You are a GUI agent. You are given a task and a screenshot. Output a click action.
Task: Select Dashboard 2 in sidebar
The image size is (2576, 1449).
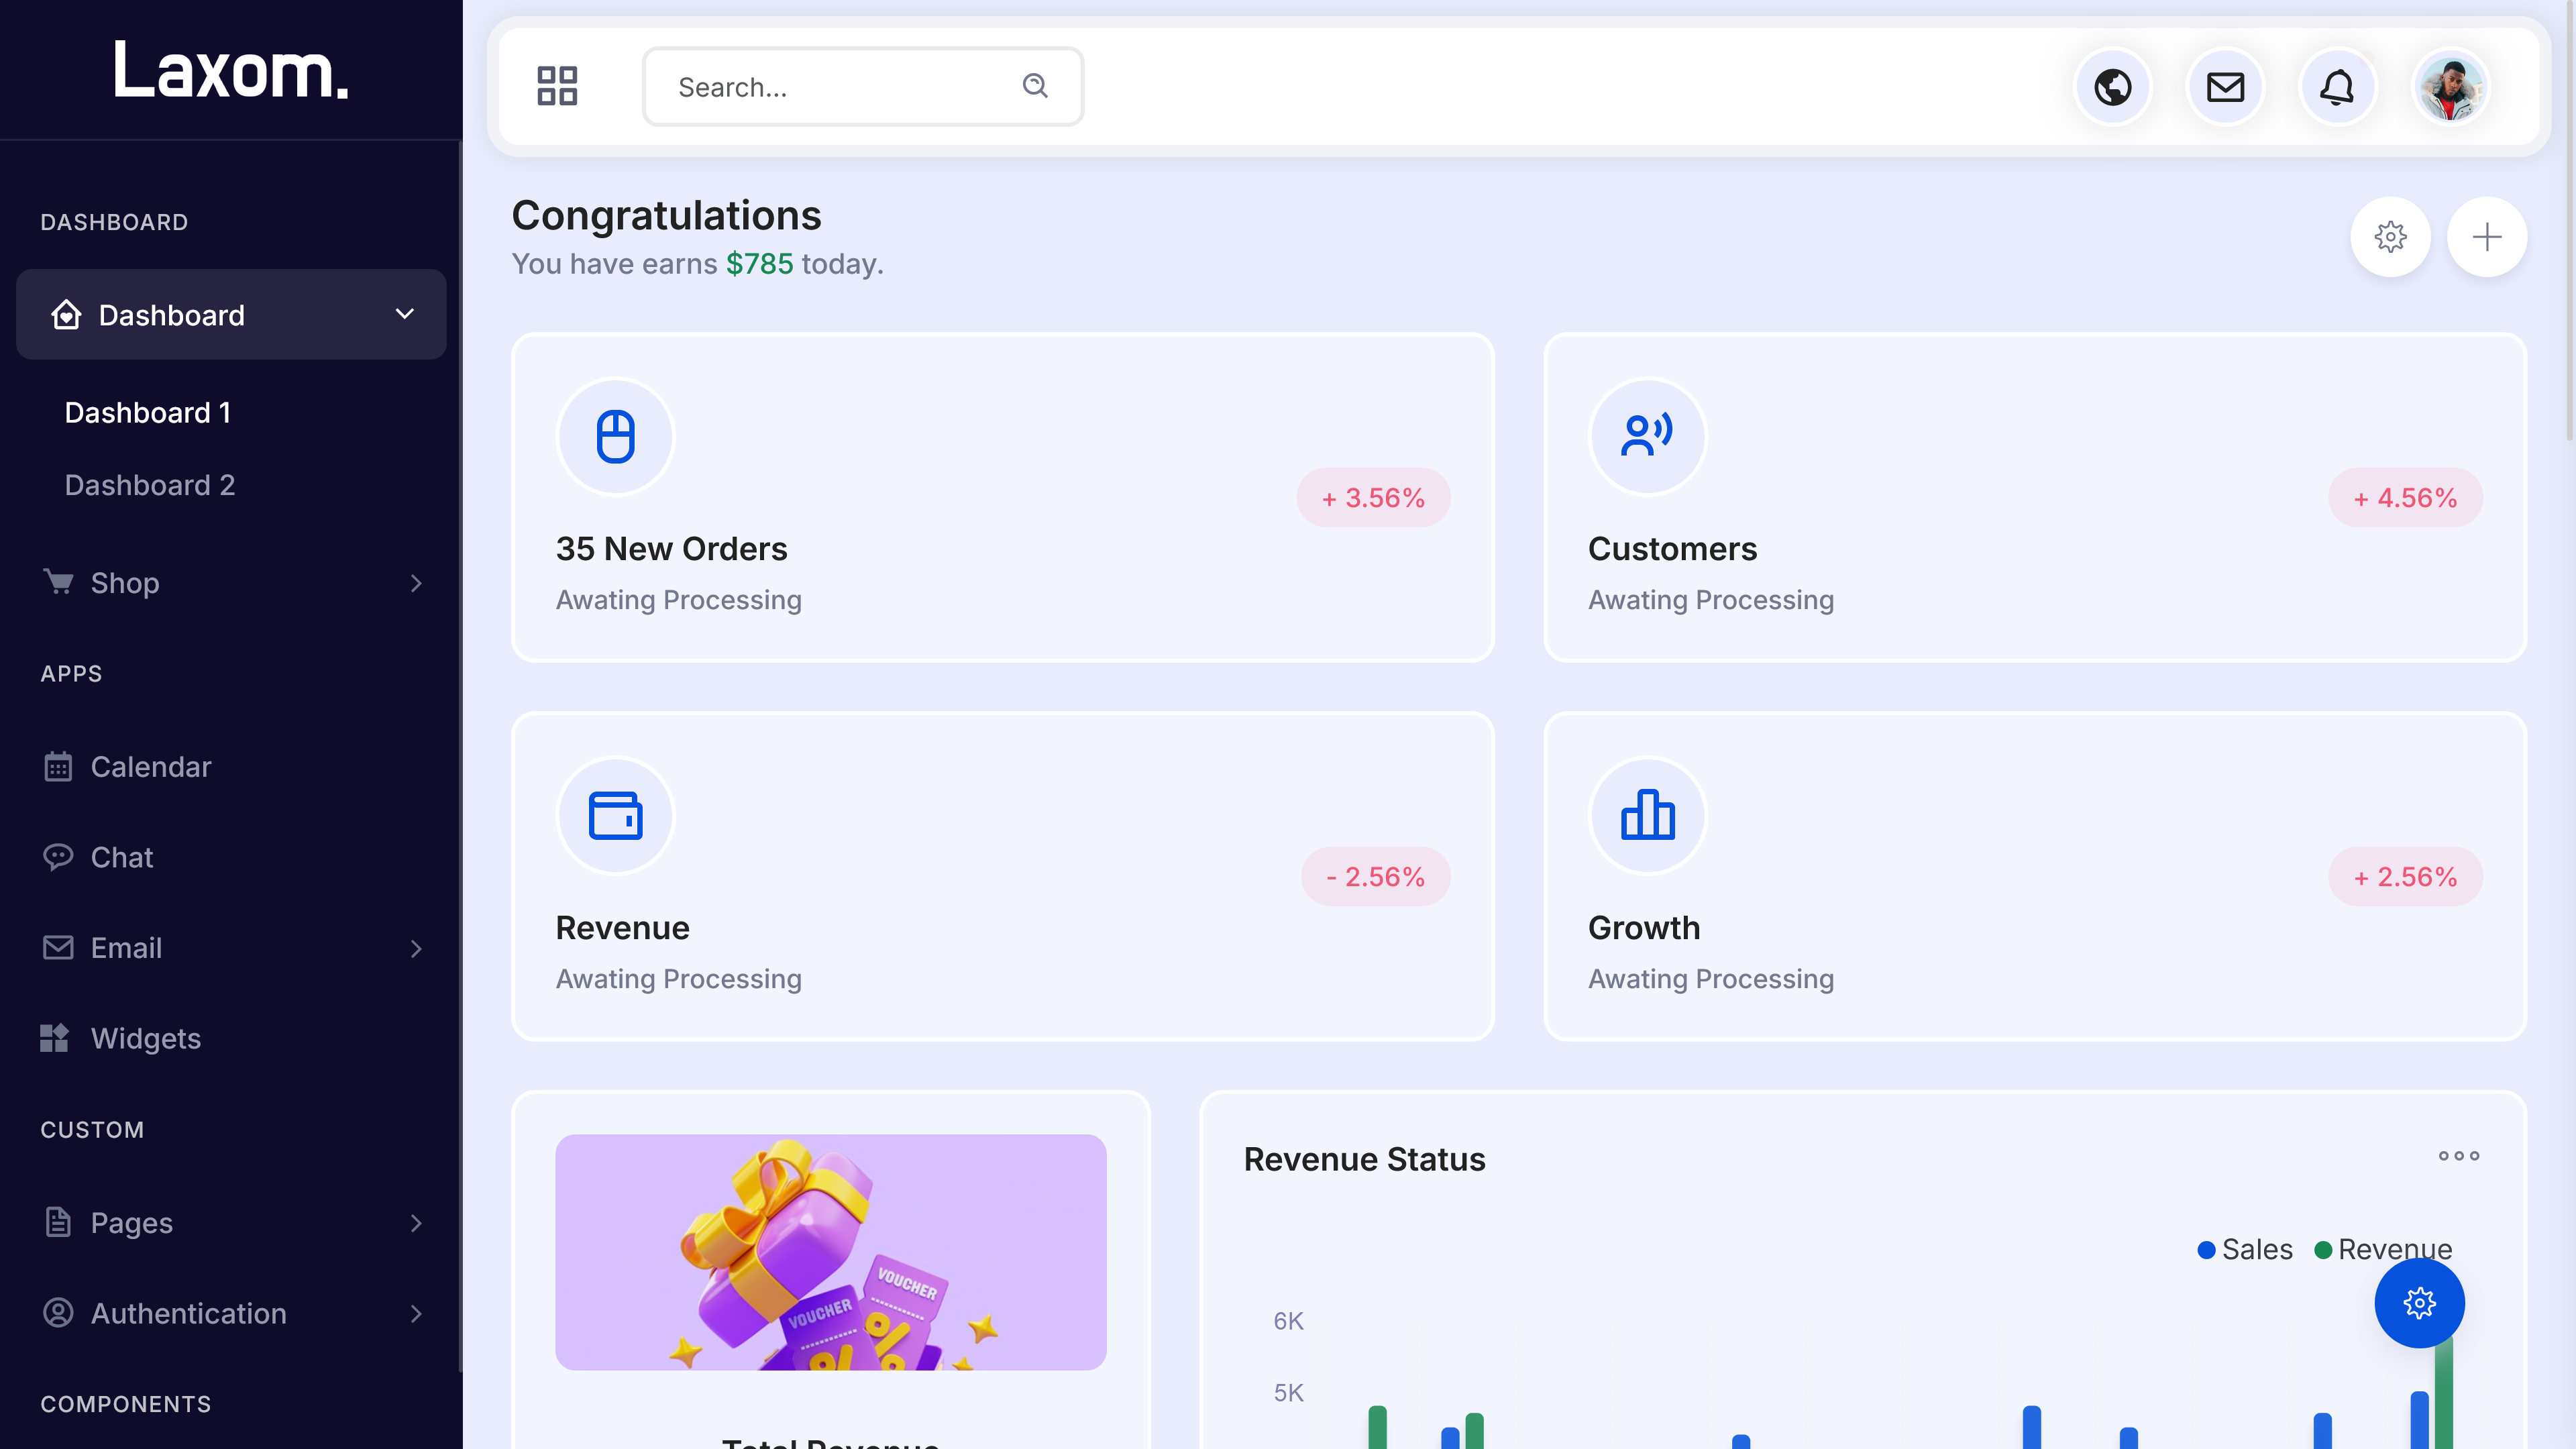click(x=150, y=485)
